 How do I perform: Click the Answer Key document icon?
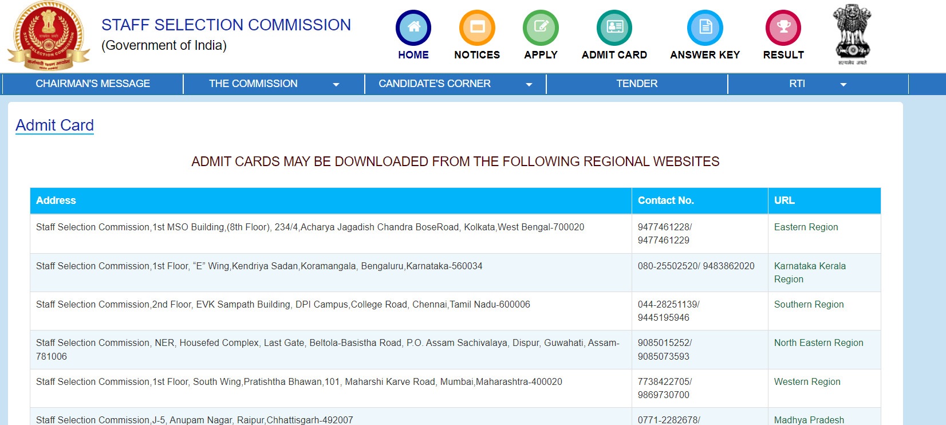click(x=705, y=27)
